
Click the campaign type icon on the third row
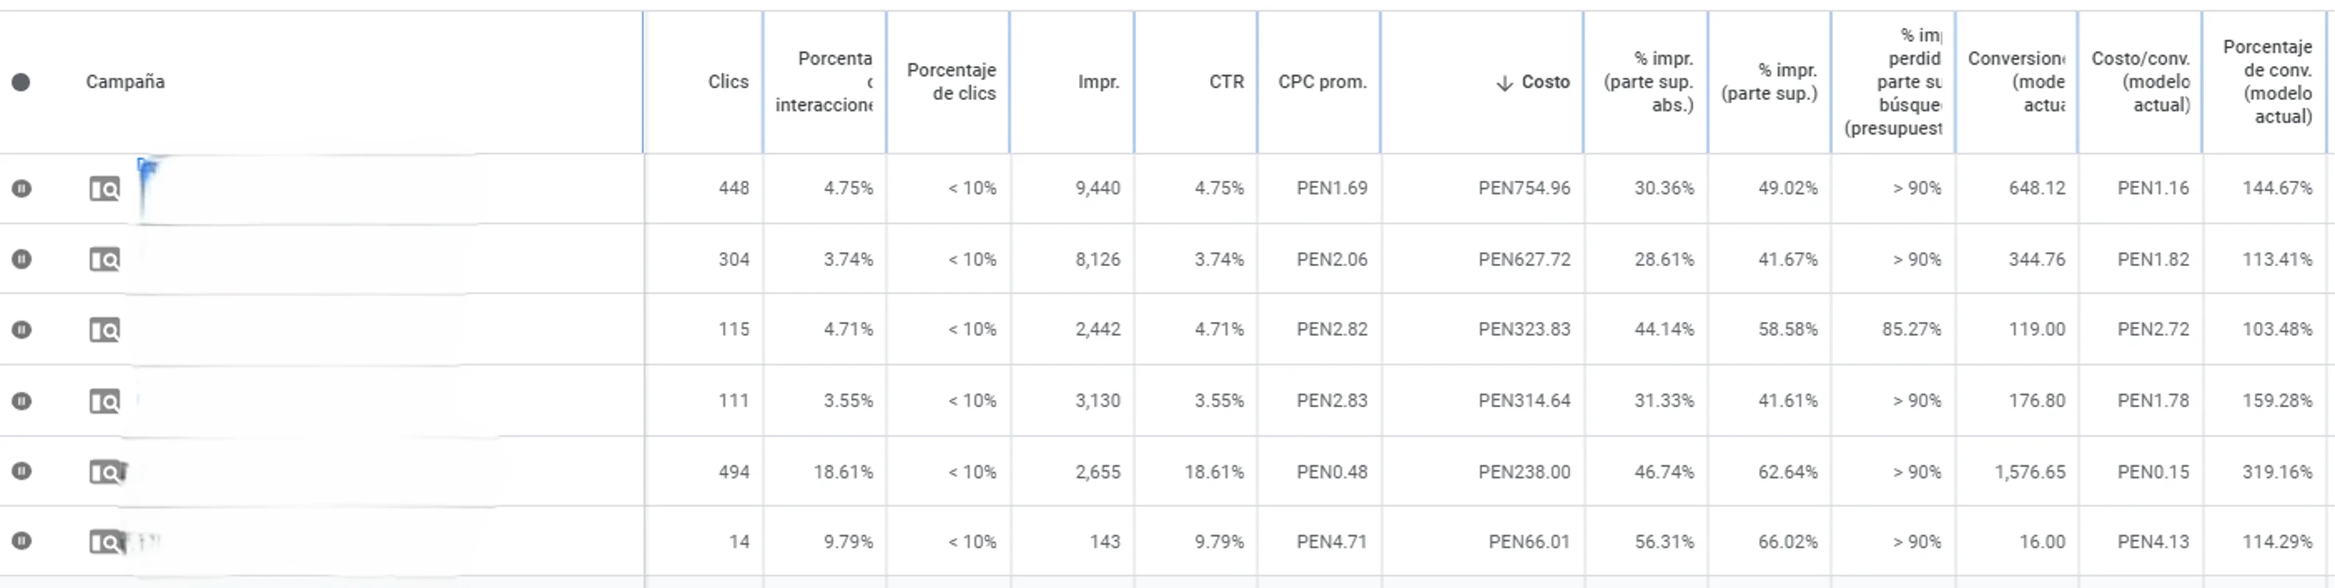point(106,329)
